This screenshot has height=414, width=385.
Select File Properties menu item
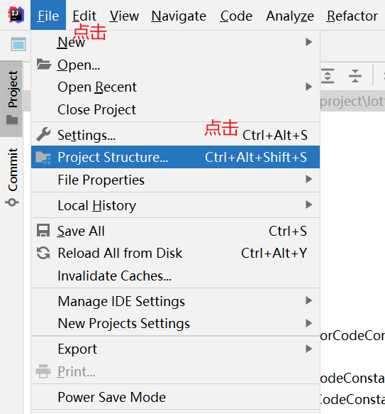(x=175, y=180)
